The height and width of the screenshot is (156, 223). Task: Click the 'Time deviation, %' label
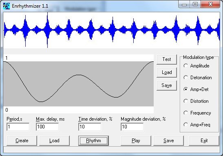pos(95,119)
